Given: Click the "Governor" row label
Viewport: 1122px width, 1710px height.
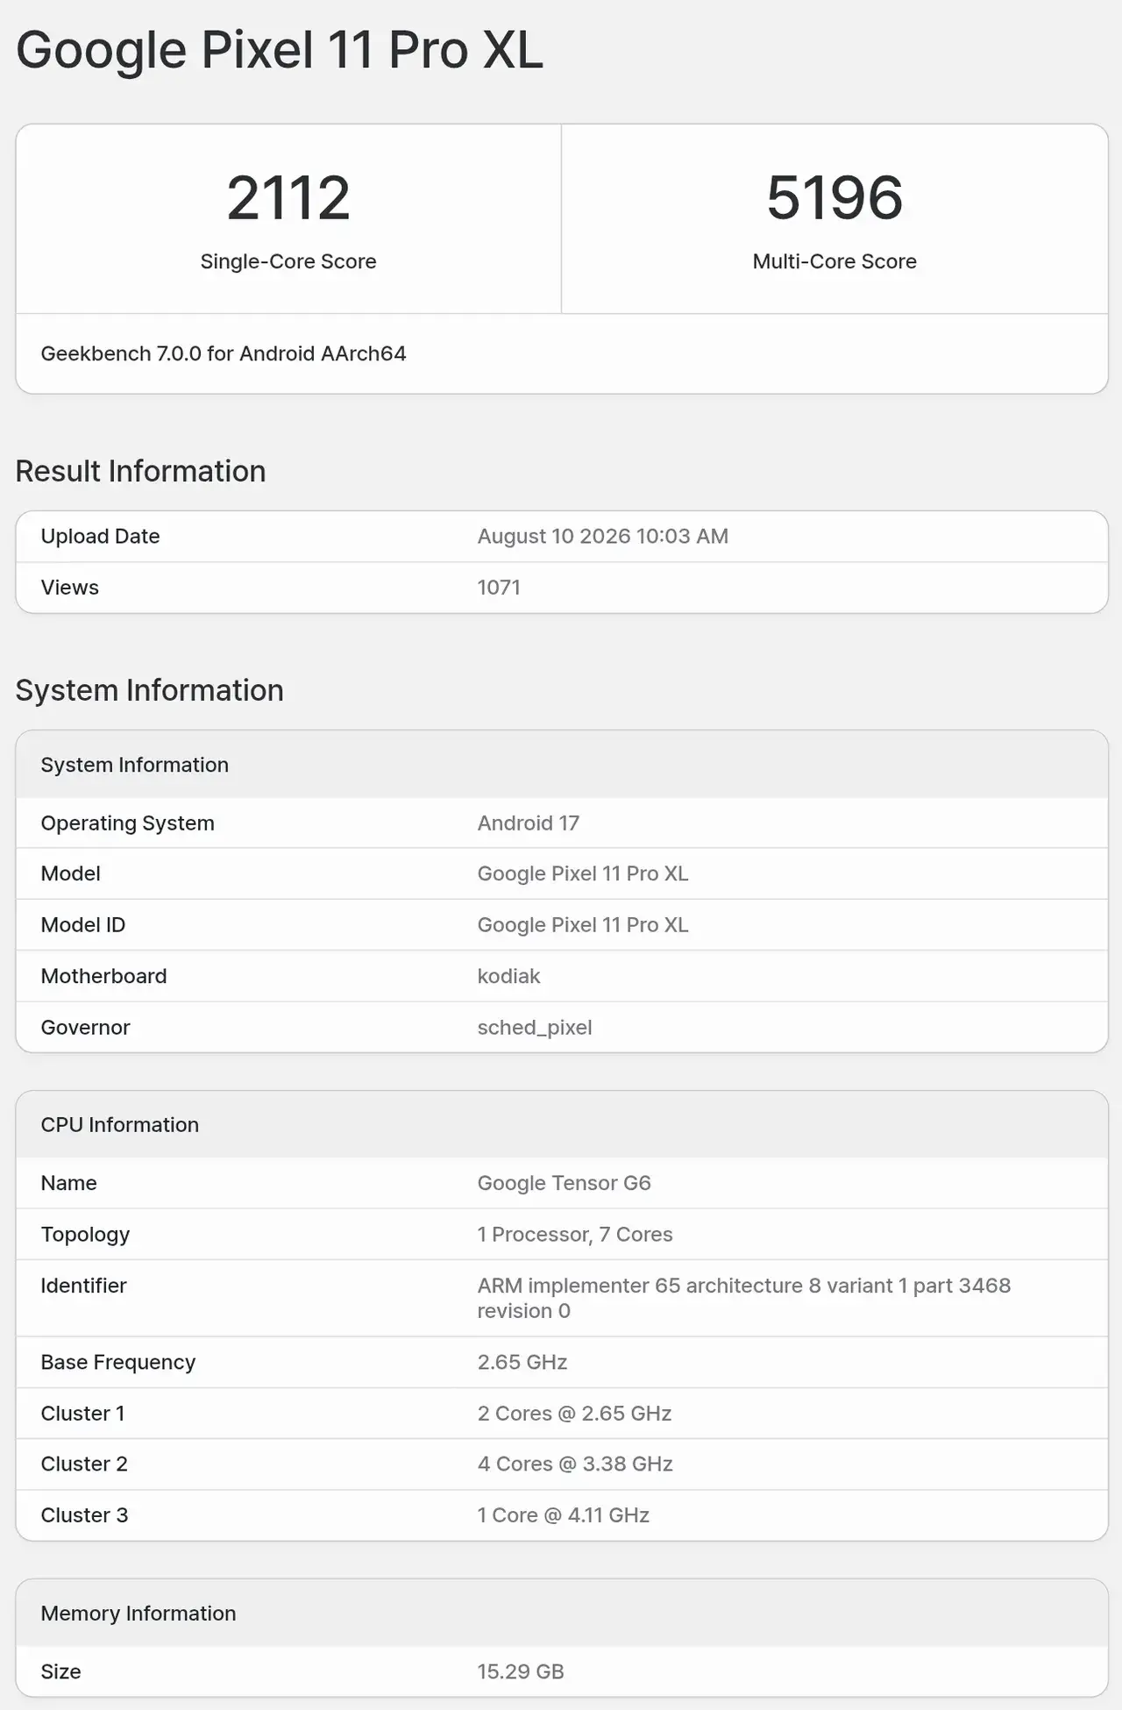Looking at the screenshot, I should coord(85,1028).
